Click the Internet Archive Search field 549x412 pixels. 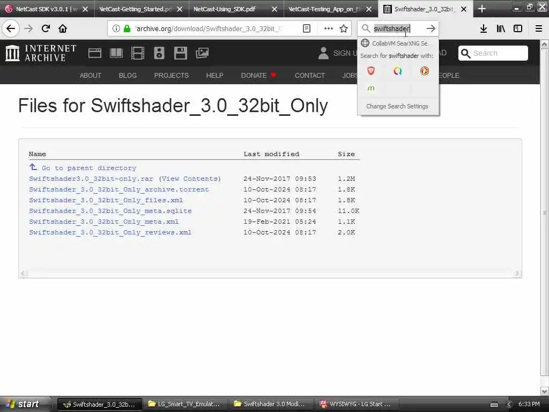coord(493,53)
